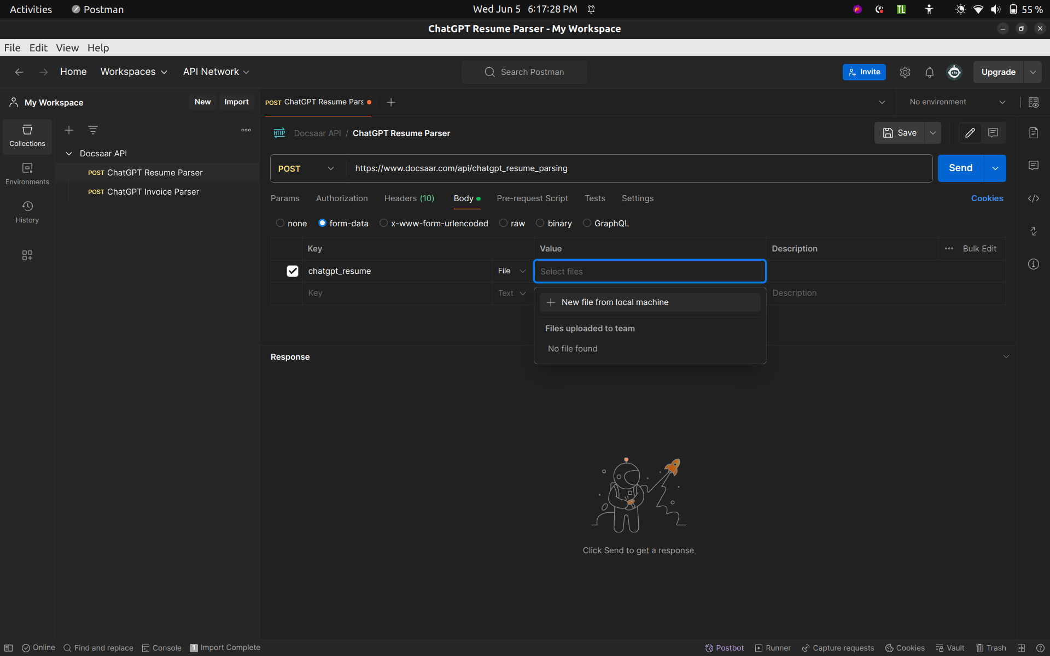Open the Save options dropdown arrow
Image resolution: width=1050 pixels, height=656 pixels.
coord(933,133)
